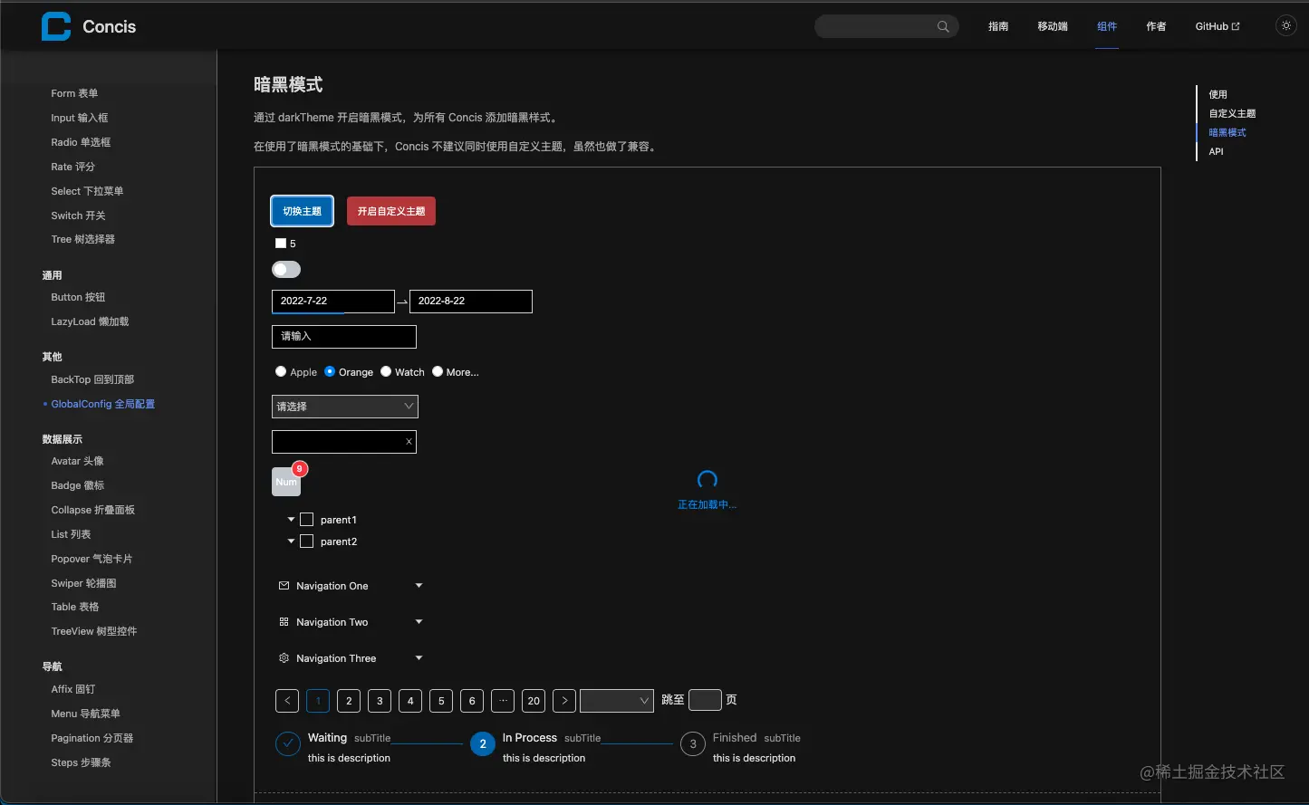This screenshot has height=805, width=1309.
Task: Open the 组件 nav item
Action: [x=1107, y=26]
